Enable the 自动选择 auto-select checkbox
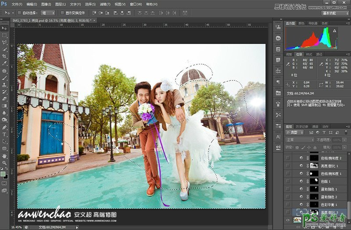The image size is (351, 230). [19, 13]
